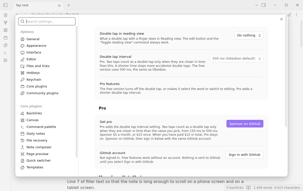
Task: Click the Core plugins section label
Action: (x=31, y=106)
